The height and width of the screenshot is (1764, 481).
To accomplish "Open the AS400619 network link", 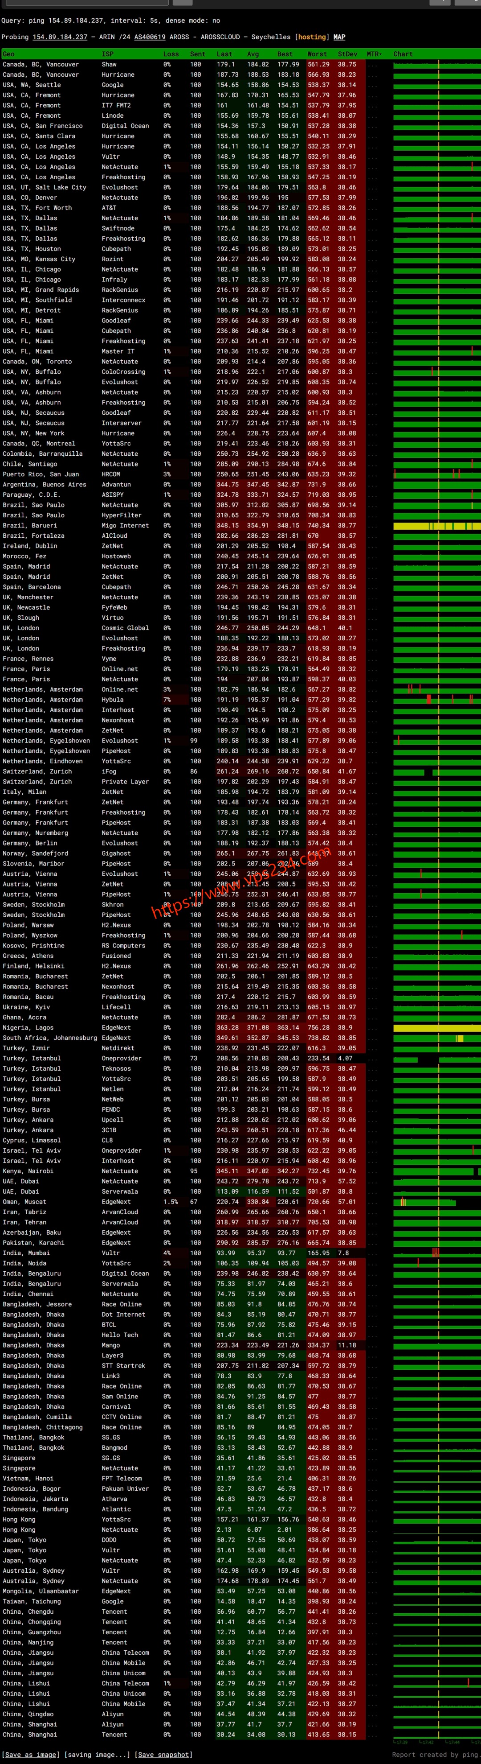I will pyautogui.click(x=149, y=37).
